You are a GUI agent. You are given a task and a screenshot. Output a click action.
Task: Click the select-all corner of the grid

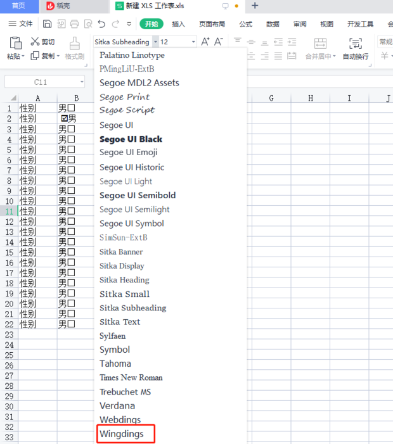tap(13, 98)
